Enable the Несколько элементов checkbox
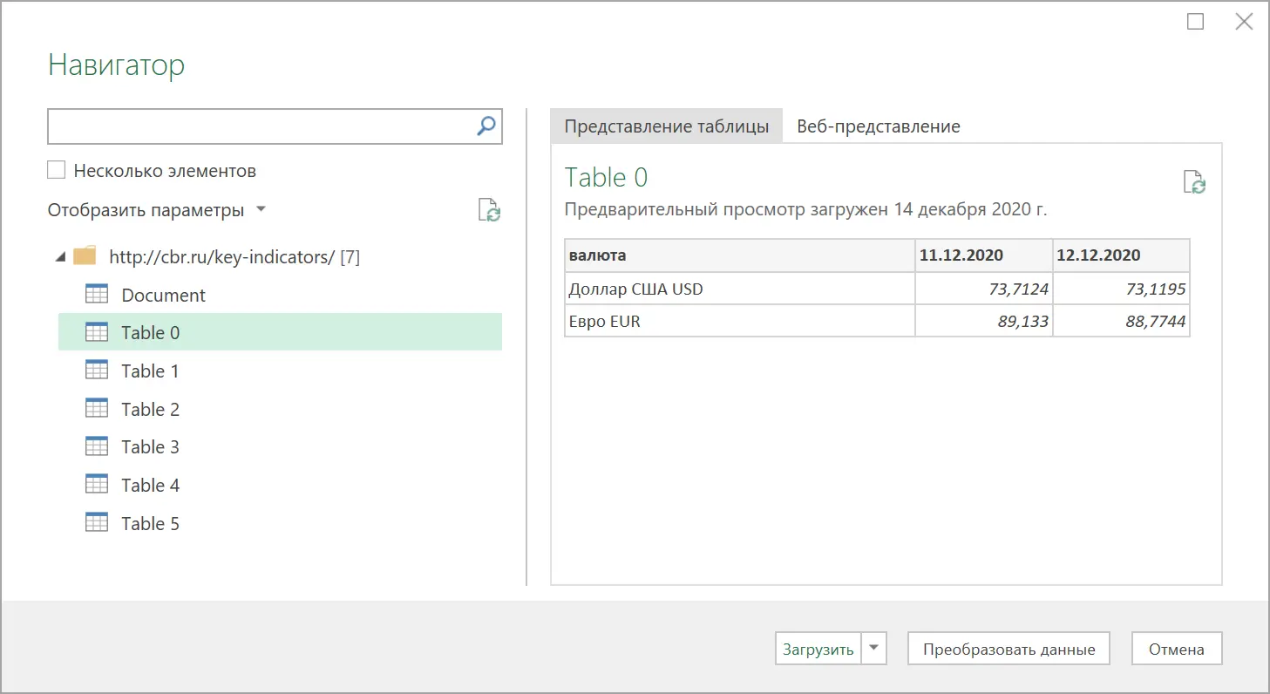The height and width of the screenshot is (694, 1270). point(57,171)
